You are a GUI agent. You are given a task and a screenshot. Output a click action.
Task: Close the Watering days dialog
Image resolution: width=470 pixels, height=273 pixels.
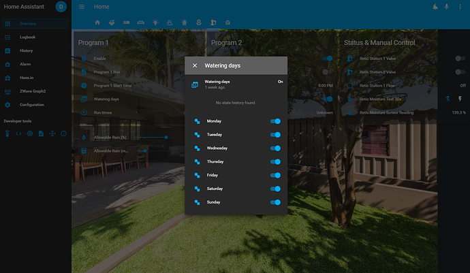tap(195, 65)
